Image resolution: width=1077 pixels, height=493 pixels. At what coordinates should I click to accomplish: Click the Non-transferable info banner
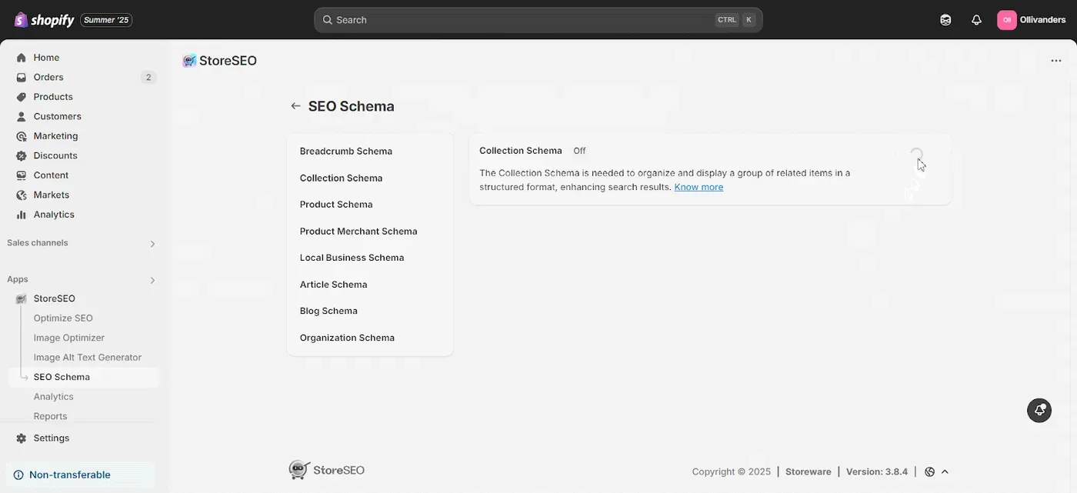click(x=80, y=475)
